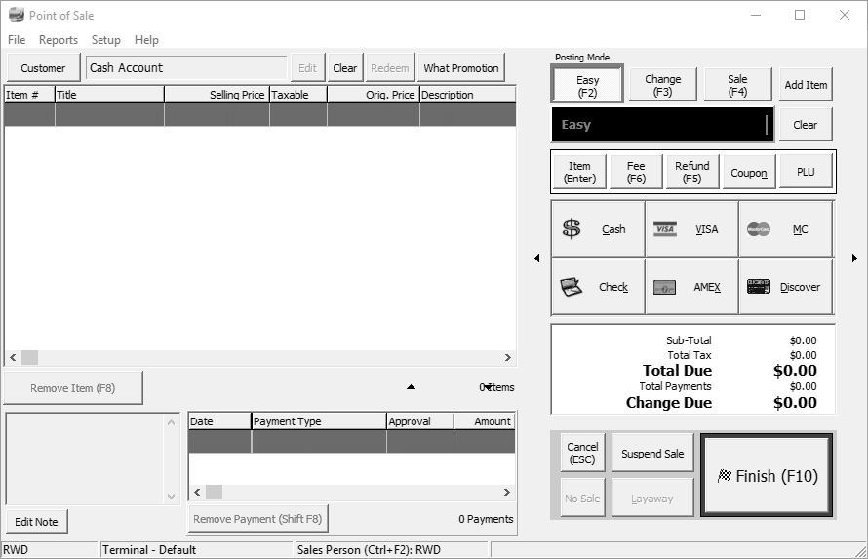
Task: Click Taxable column header
Action: [x=297, y=95]
